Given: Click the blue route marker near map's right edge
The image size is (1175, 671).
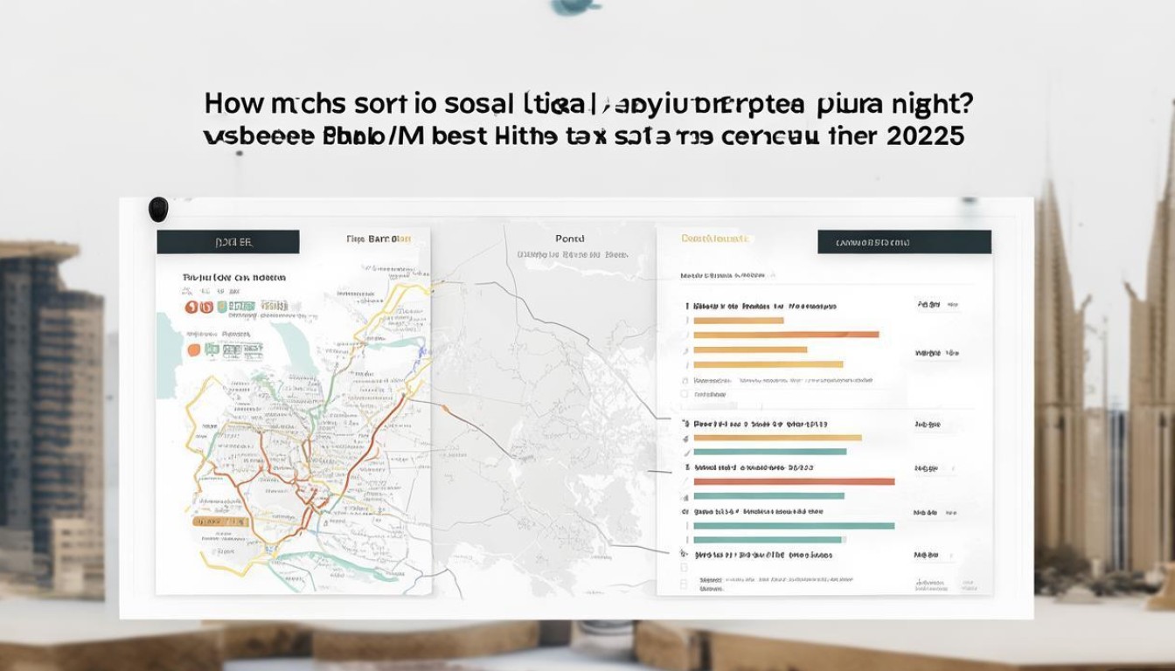Looking at the screenshot, I should coord(423,352).
